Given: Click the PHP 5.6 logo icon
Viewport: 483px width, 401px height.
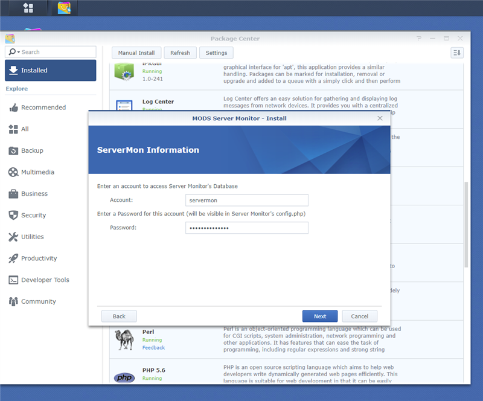Looking at the screenshot, I should pos(124,377).
